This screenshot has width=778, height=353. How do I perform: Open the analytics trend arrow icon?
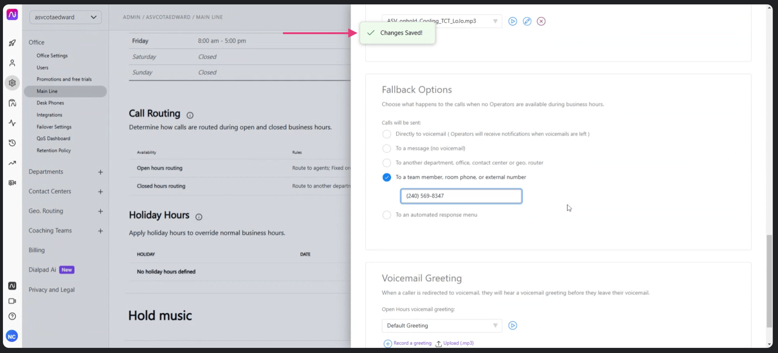[x=12, y=163]
